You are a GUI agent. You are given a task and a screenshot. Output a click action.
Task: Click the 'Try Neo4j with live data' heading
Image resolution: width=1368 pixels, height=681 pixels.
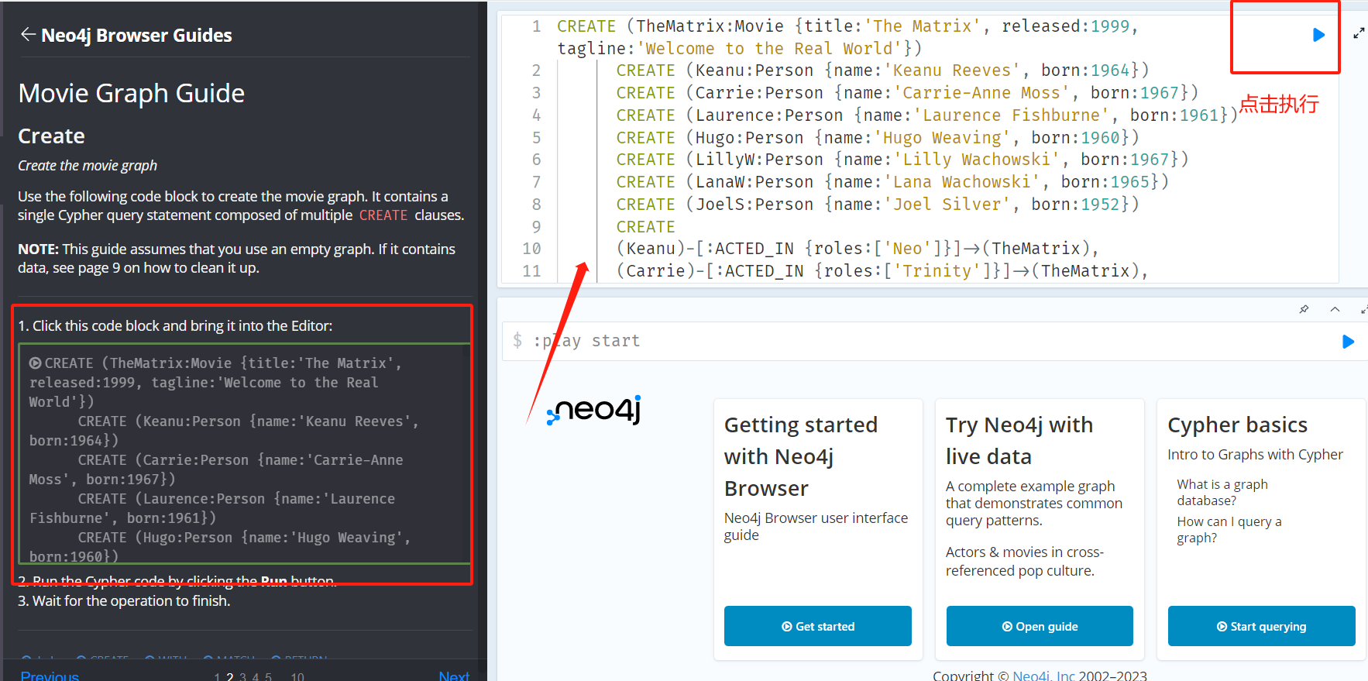tap(1019, 440)
